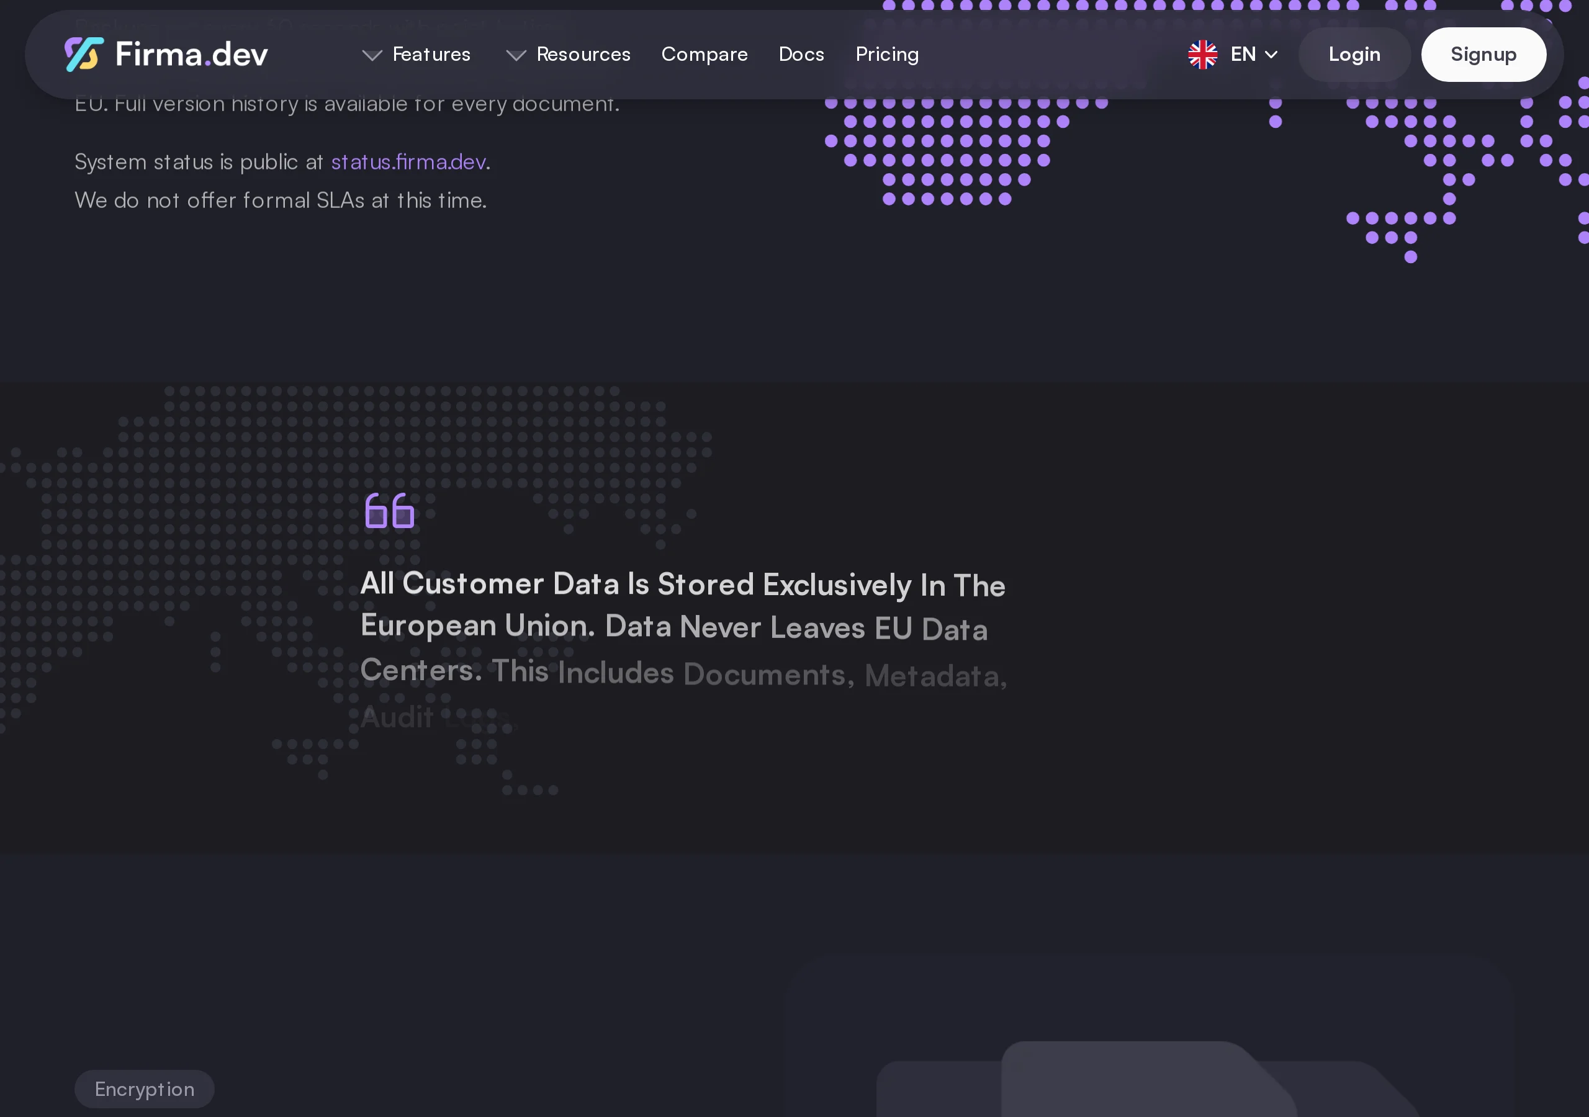Open the Features menu
The image size is (1589, 1117).
click(x=431, y=54)
